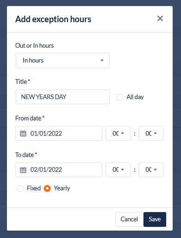The width and height of the screenshot is (181, 238).
Task: Click the 'Out or In hours' label
Action: click(34, 45)
